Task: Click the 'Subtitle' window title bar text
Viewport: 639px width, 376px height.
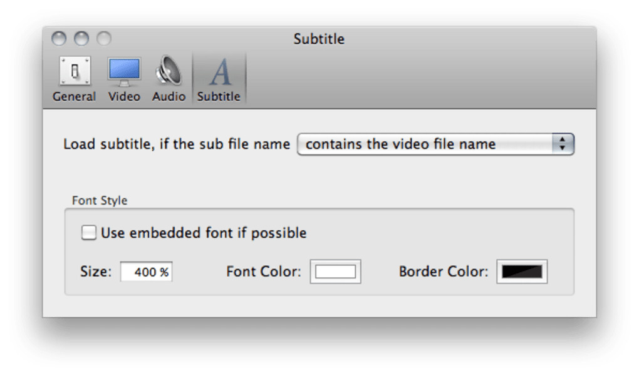Action: coord(319,39)
